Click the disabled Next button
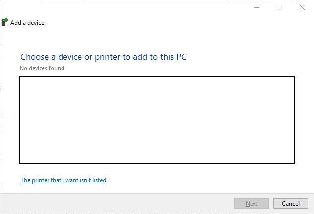Viewport: 314px width, 214px height. coord(251,204)
